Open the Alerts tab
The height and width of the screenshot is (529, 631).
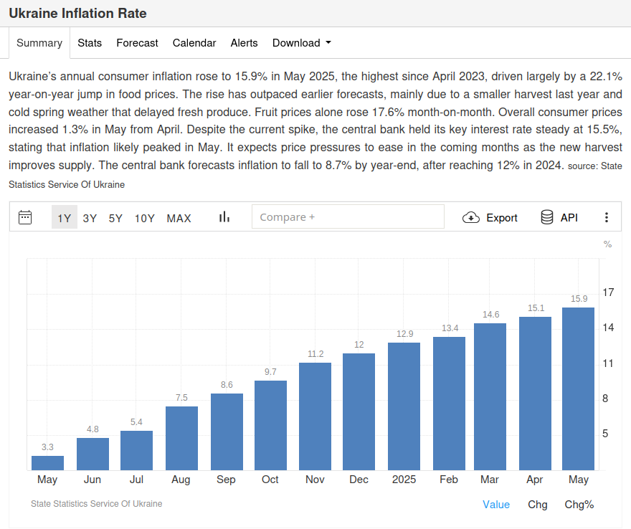tap(244, 43)
